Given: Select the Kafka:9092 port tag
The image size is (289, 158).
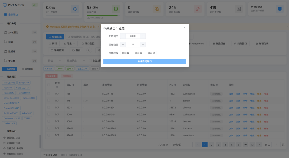Looking at the screenshot, I should pos(27,113).
